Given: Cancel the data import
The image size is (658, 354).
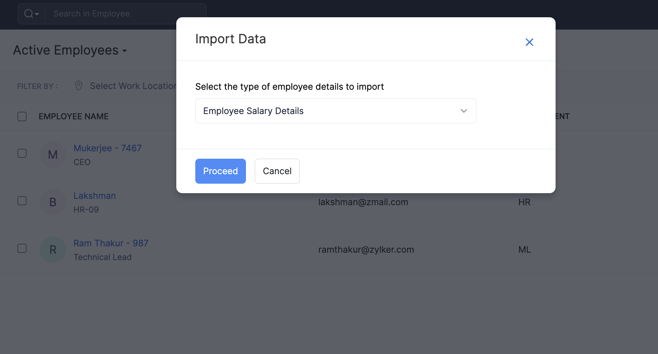Looking at the screenshot, I should pos(277,171).
